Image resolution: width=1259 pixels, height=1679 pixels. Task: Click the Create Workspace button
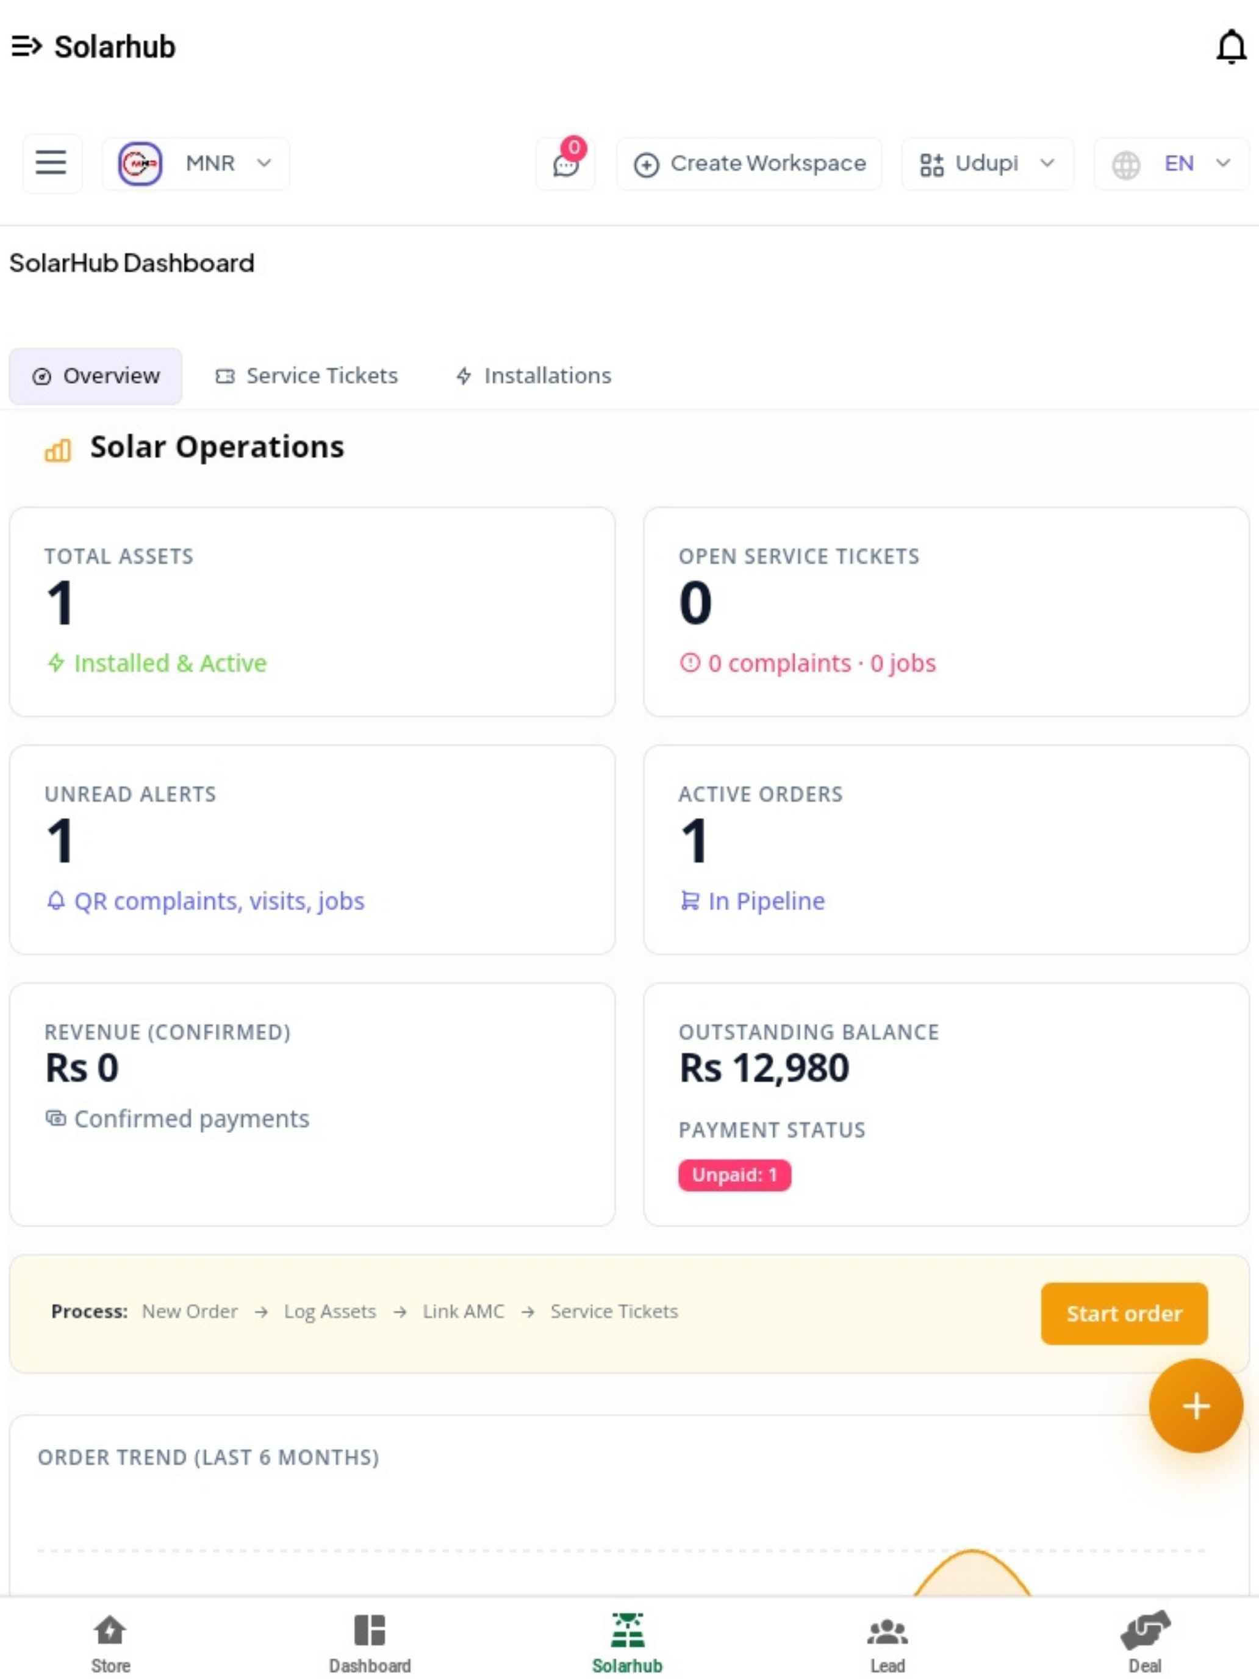(x=749, y=163)
